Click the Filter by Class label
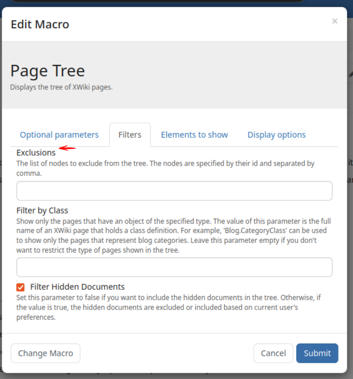Screen dimensions: 353x379 click(x=42, y=211)
